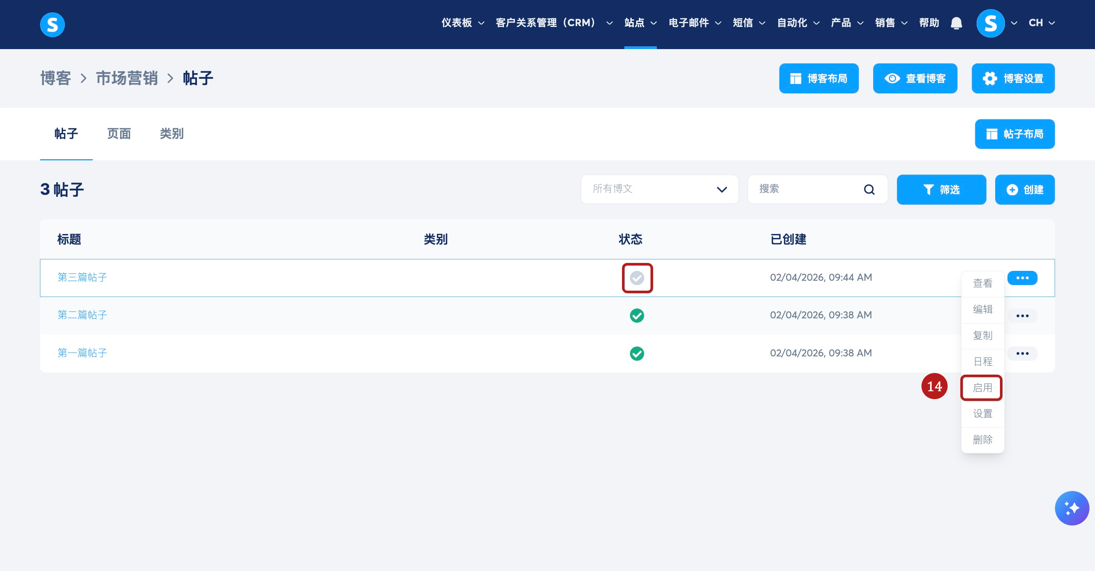The image size is (1095, 571).
Task: Expand the 所有博文 filter dropdown
Action: [659, 190]
